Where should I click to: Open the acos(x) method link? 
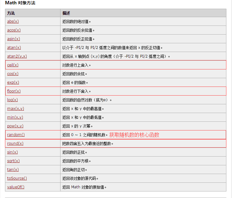coord(14,30)
